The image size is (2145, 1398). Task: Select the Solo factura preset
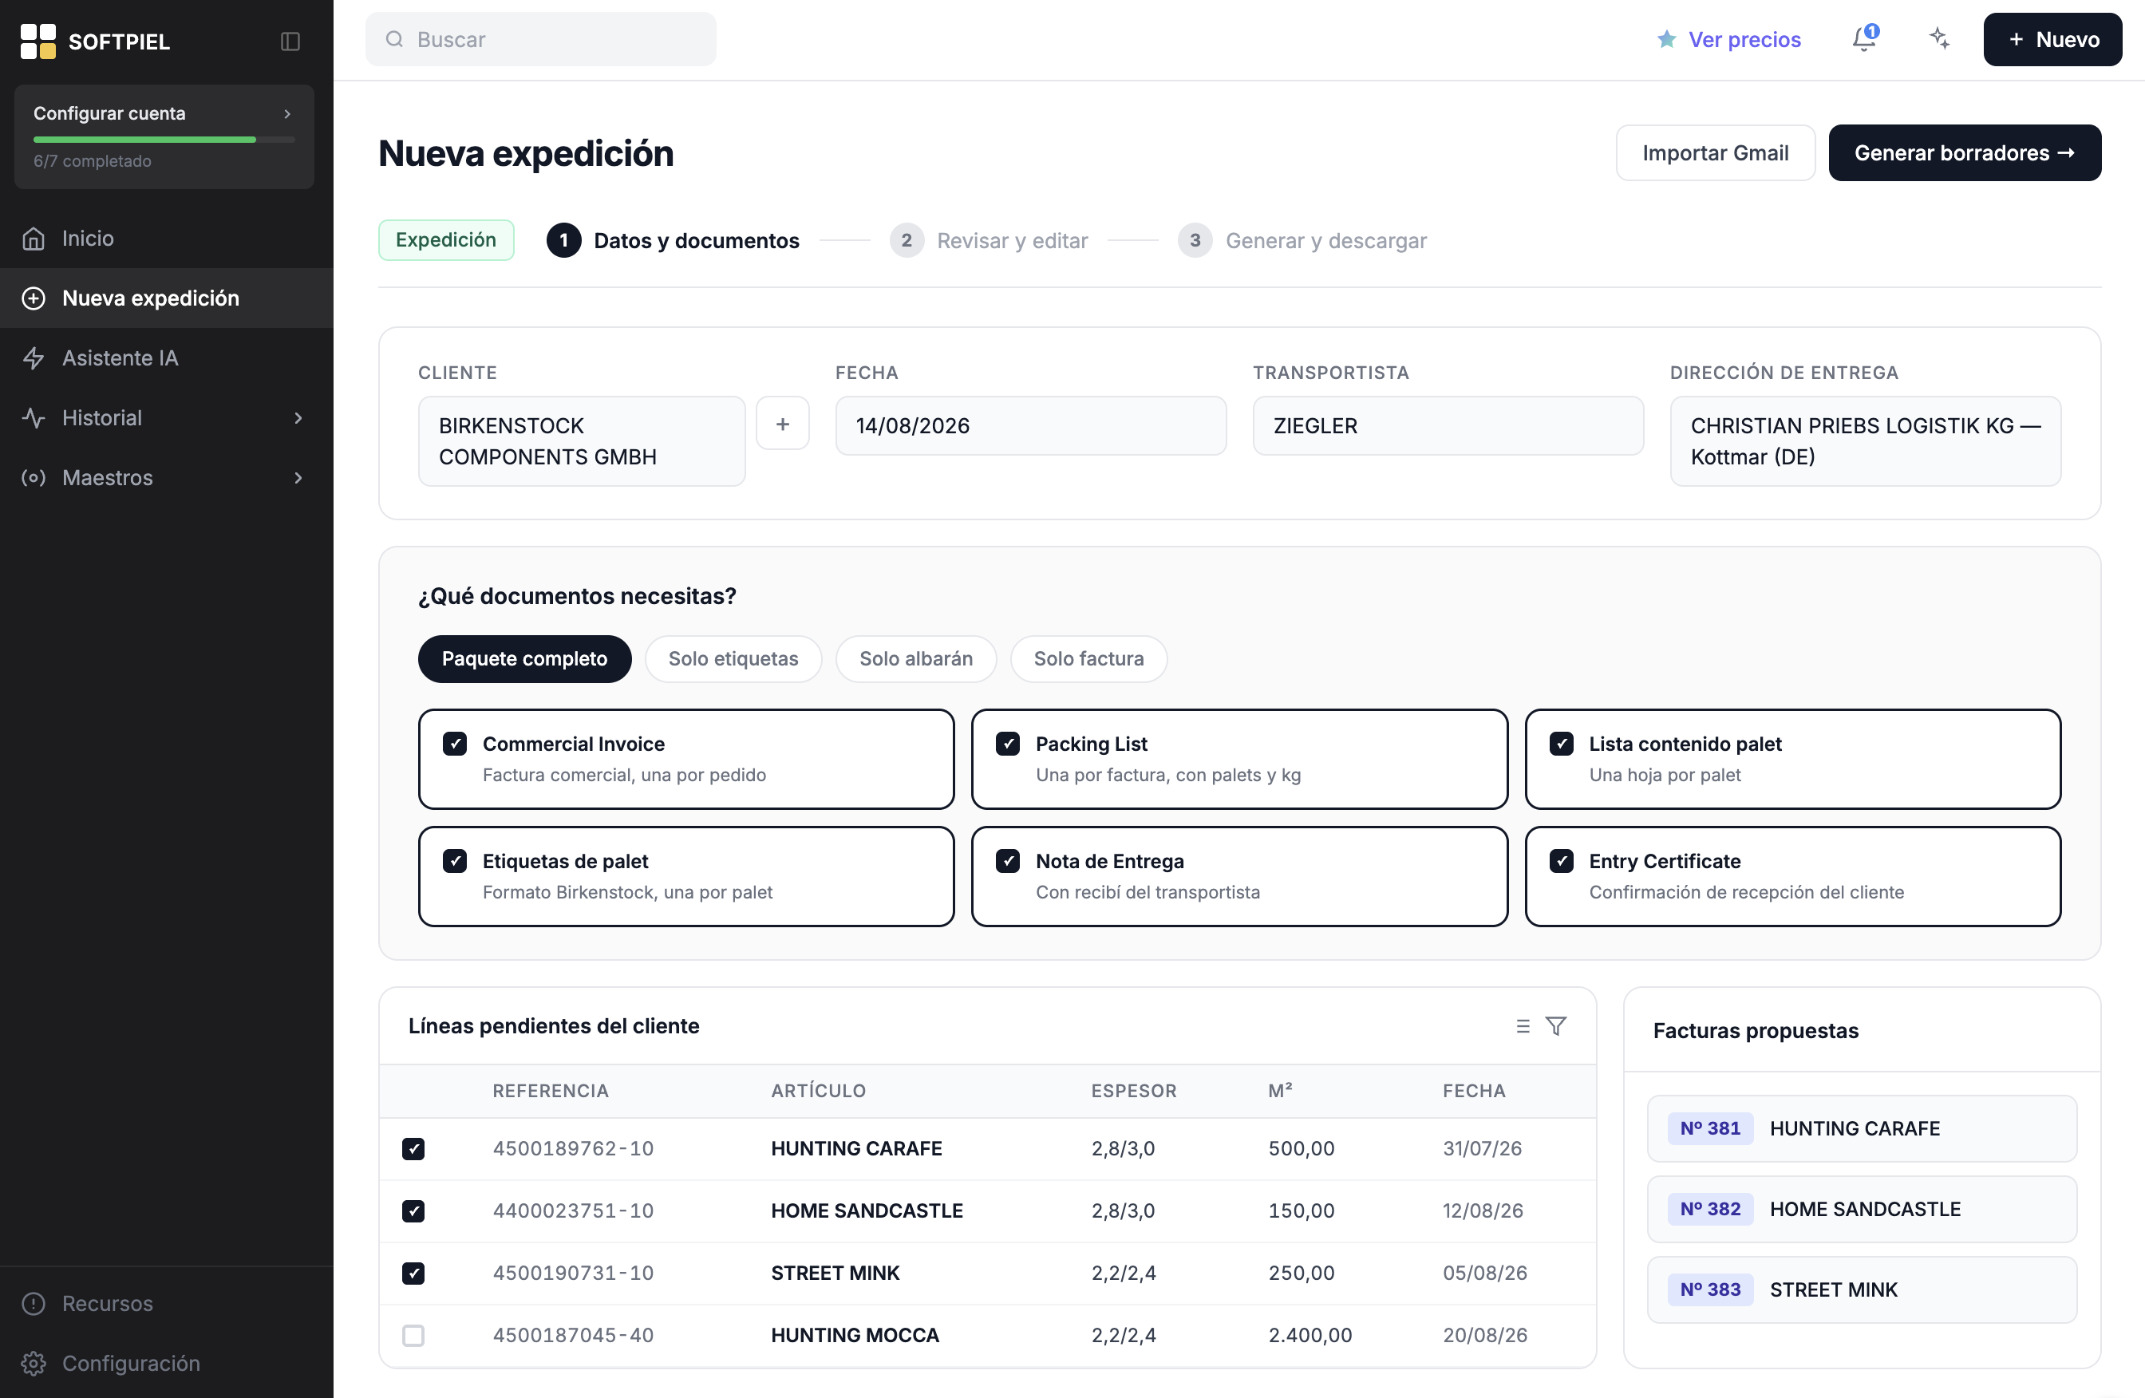pyautogui.click(x=1088, y=659)
